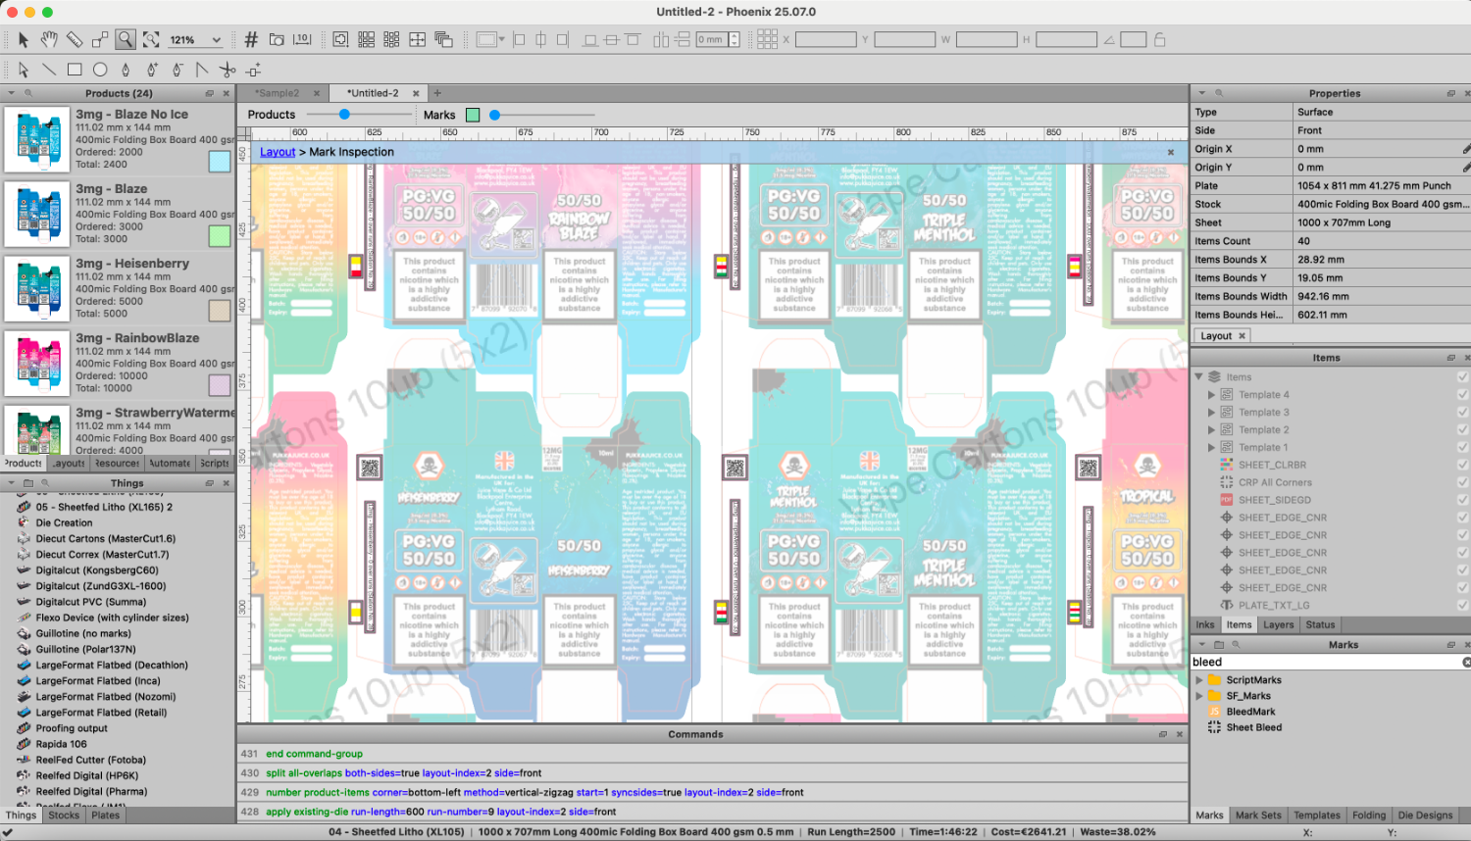Screen dimensions: 1471x841
Task: Toggle the Template 4 checkbox
Action: (x=1462, y=395)
